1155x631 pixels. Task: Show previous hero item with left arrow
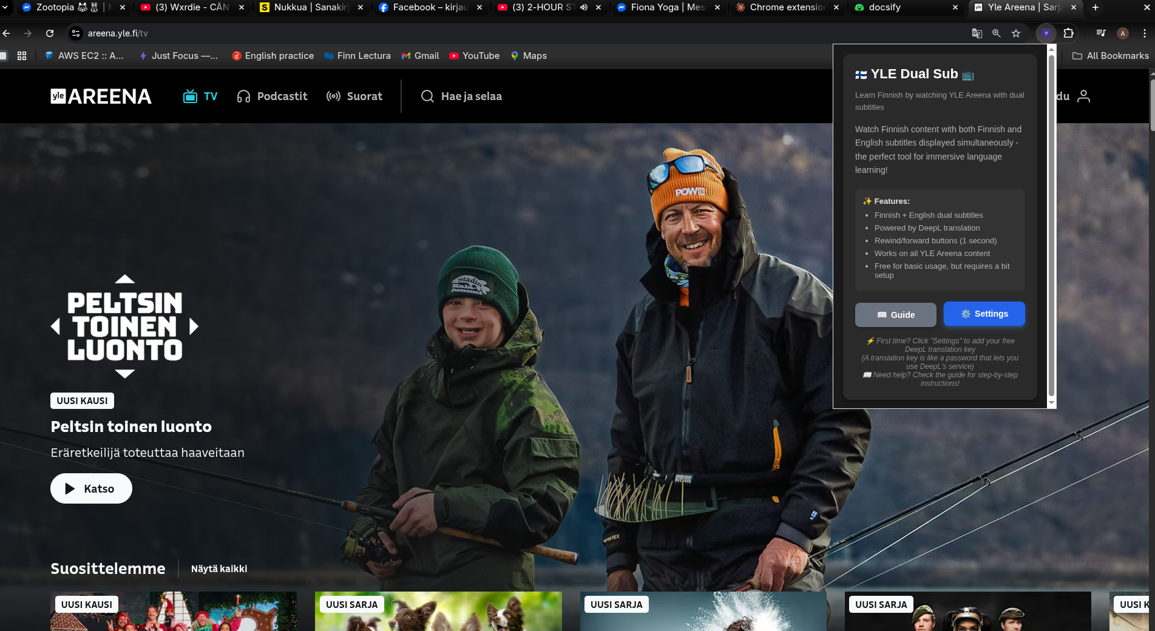click(x=55, y=327)
